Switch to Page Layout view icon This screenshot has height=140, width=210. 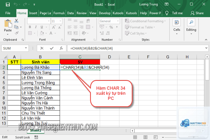click(x=145, y=137)
